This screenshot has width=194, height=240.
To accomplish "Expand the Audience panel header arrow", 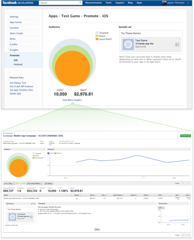I will click(45, 149).
